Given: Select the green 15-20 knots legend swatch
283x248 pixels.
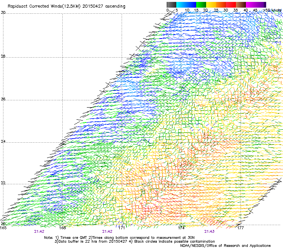Looking at the screenshot, I should (x=201, y=5).
